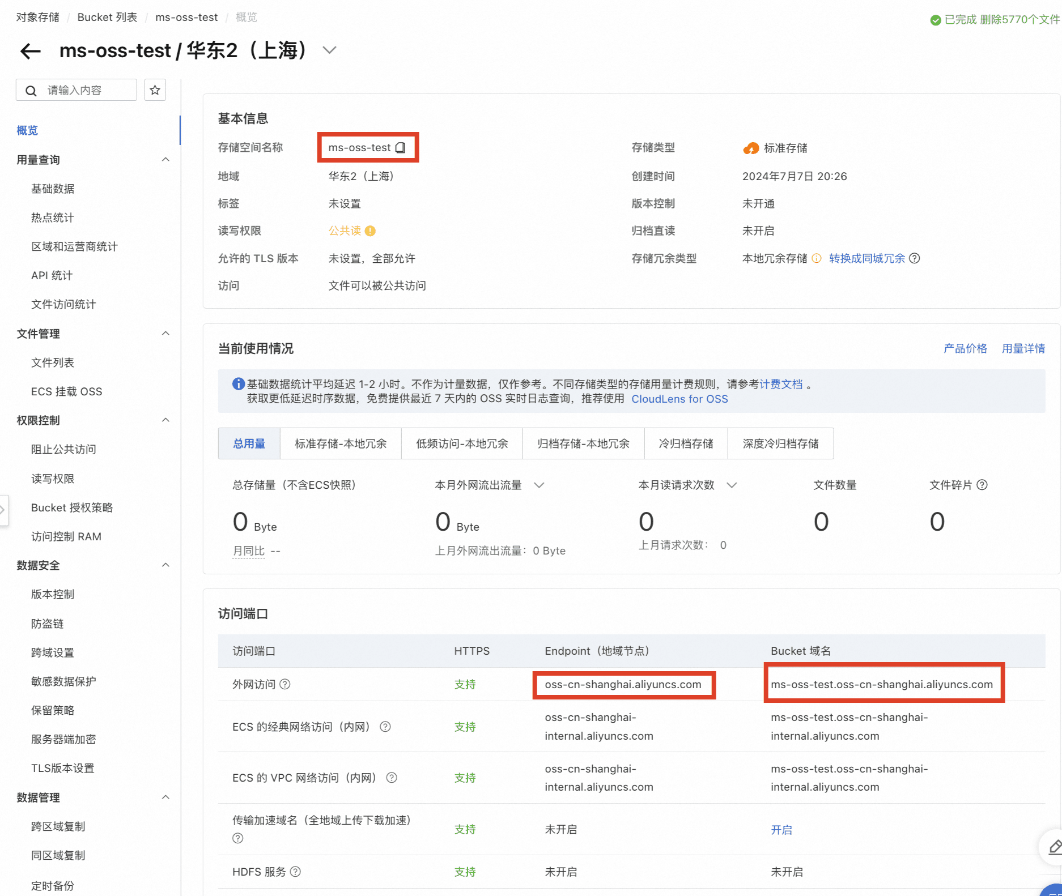Open the CloudLens for OSS link
The width and height of the screenshot is (1062, 896).
pos(679,399)
